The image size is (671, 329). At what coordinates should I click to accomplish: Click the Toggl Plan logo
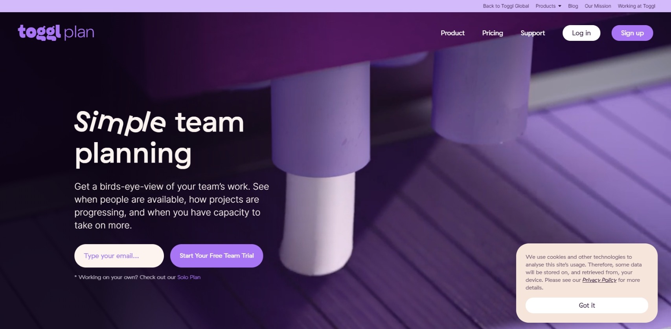tap(56, 32)
